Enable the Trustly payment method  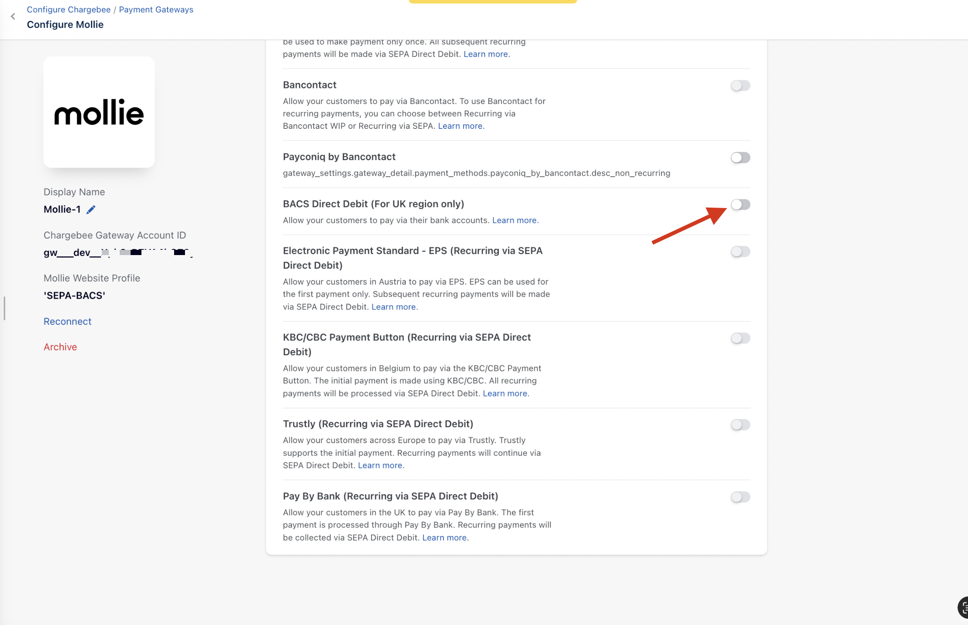tap(740, 425)
